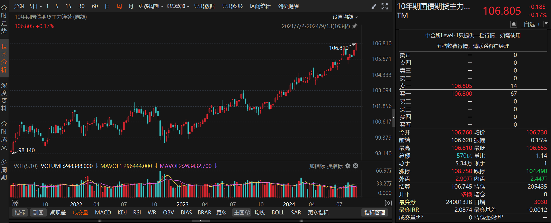Click the 2021/7/2-2024/9/13 date range link
Viewport: 551px width, 223px height.
(315, 26)
